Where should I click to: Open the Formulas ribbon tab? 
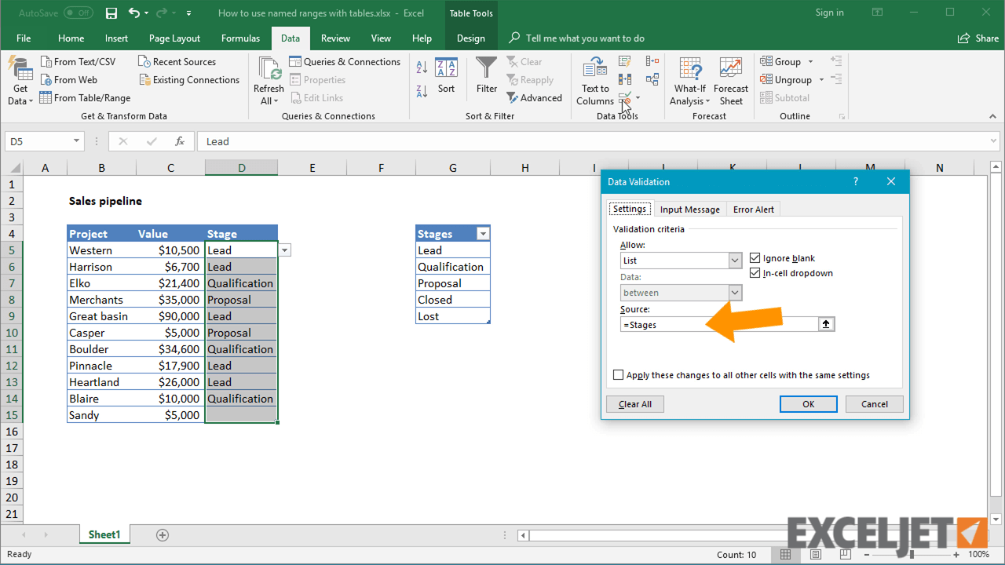click(240, 38)
